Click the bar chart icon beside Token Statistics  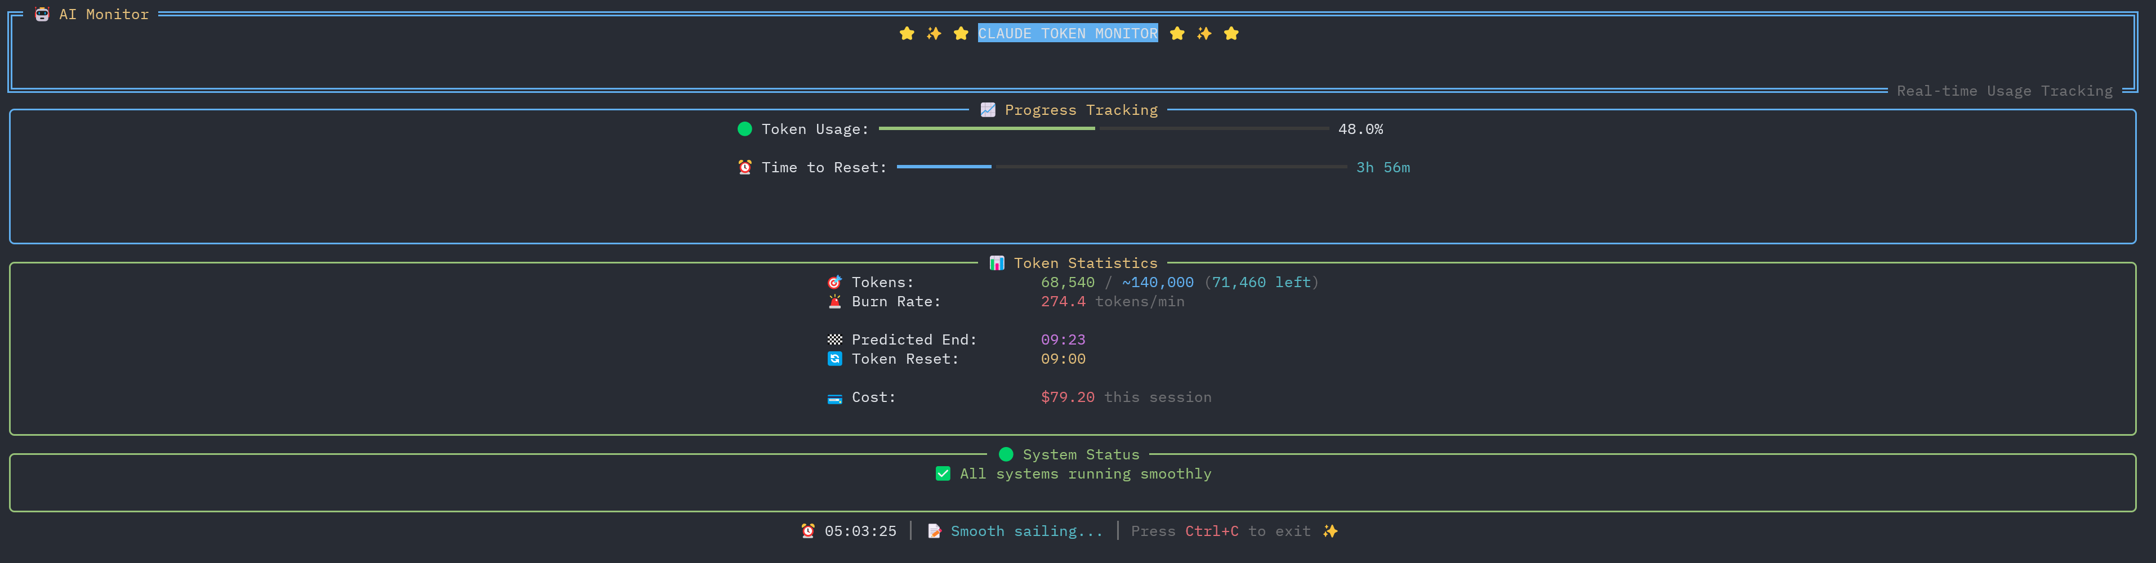point(997,263)
